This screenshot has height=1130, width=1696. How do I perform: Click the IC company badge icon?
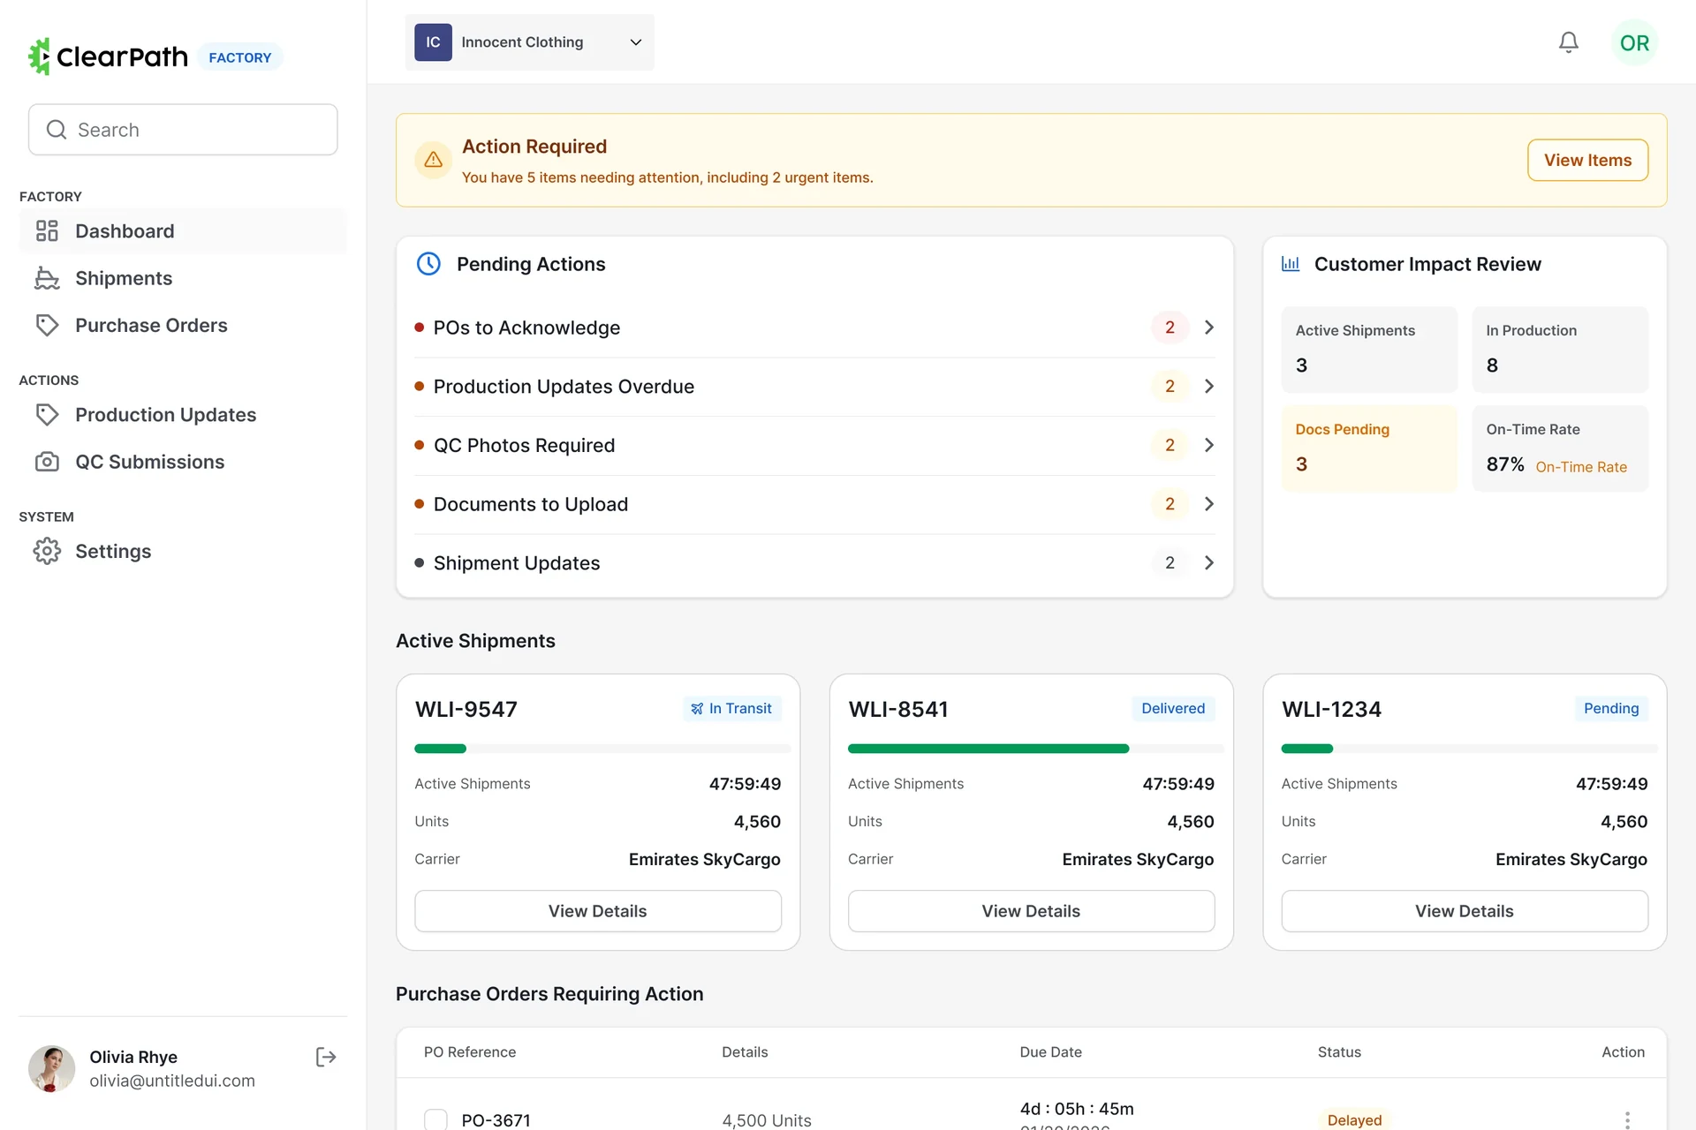click(x=433, y=42)
